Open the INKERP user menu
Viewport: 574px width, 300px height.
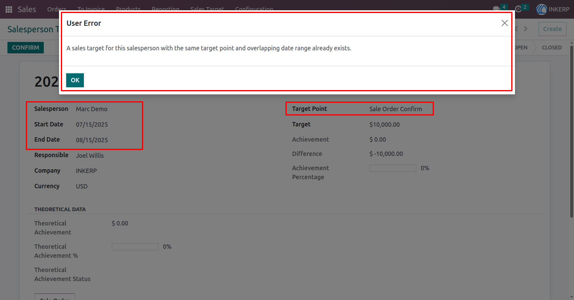553,9
